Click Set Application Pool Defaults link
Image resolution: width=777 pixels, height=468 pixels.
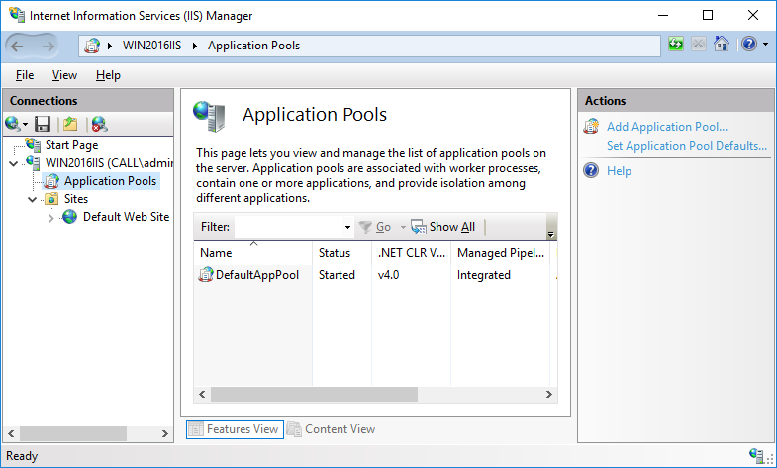[687, 146]
